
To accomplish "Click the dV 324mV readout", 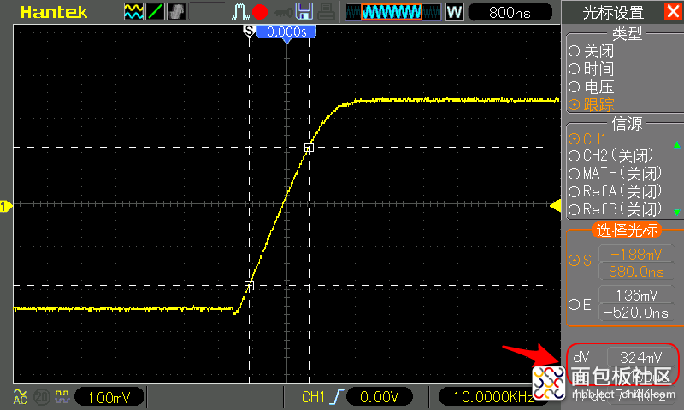I will coord(640,358).
